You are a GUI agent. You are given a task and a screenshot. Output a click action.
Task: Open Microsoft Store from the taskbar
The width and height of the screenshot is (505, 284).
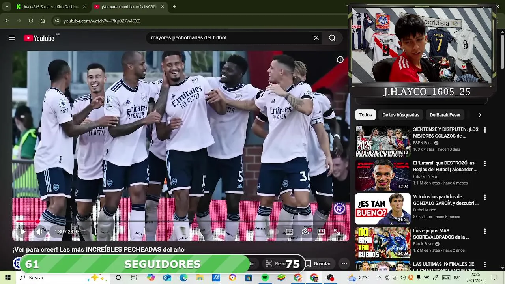point(249,278)
